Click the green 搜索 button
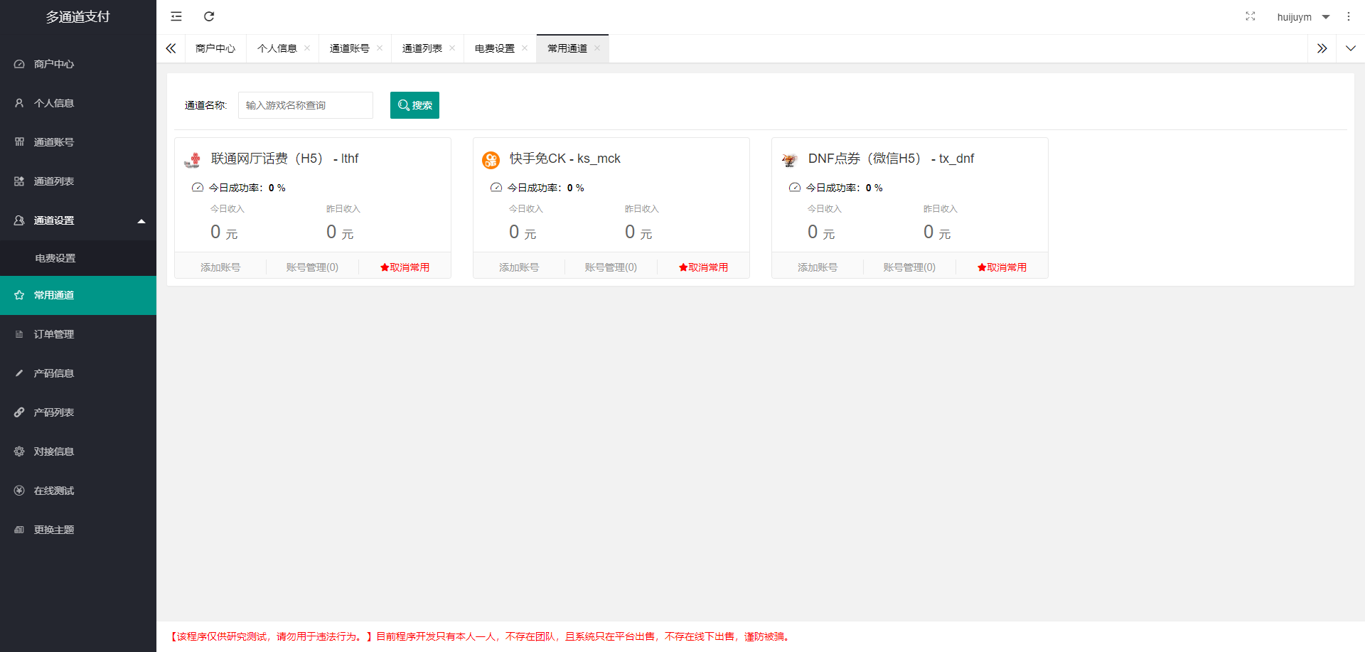Screen dimensions: 1365x652 414,105
